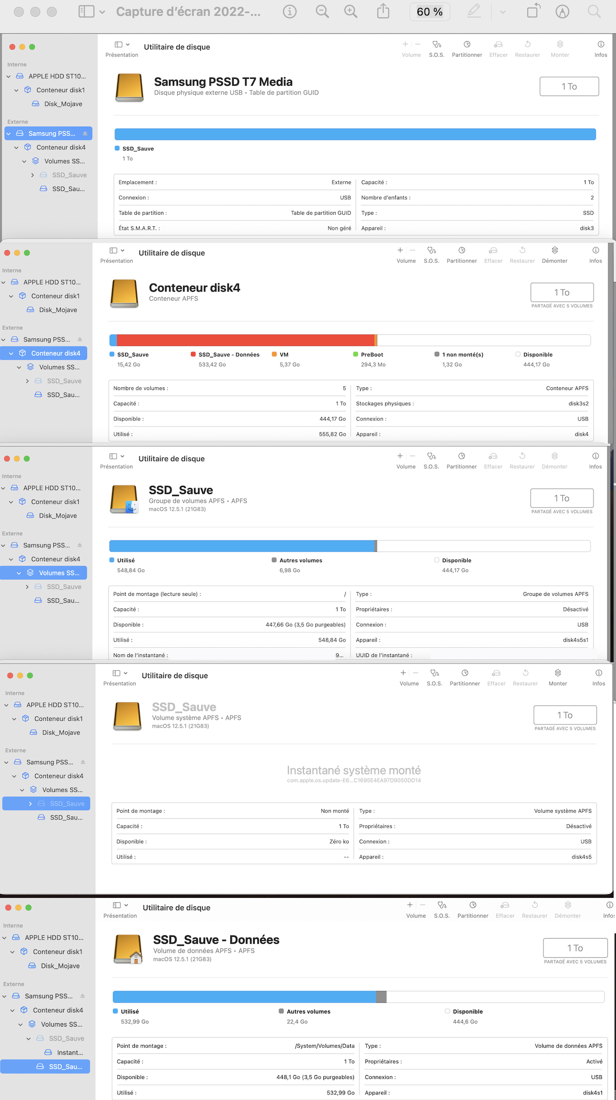Collapse APPLE HDD ST10... in Samsung PSSD T7 Media window
This screenshot has height=1100, width=616.
(x=8, y=76)
